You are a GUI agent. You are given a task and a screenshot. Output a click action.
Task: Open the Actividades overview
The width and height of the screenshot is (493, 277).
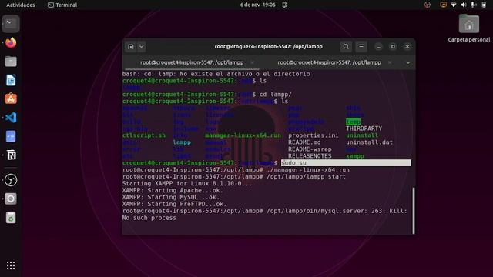click(21, 5)
